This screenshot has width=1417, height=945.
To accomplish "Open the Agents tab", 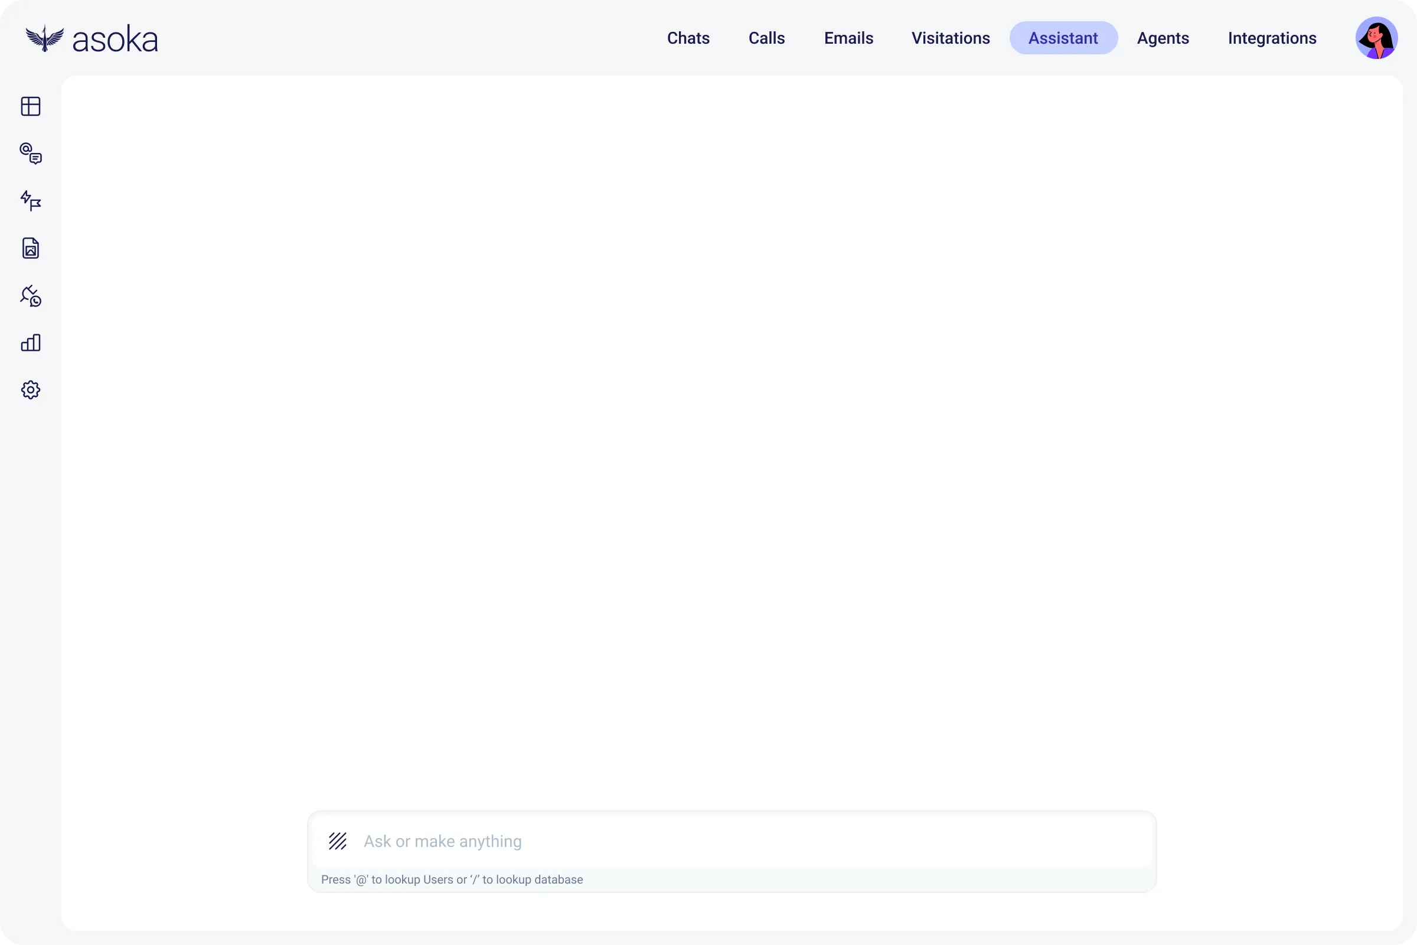I will [1162, 38].
